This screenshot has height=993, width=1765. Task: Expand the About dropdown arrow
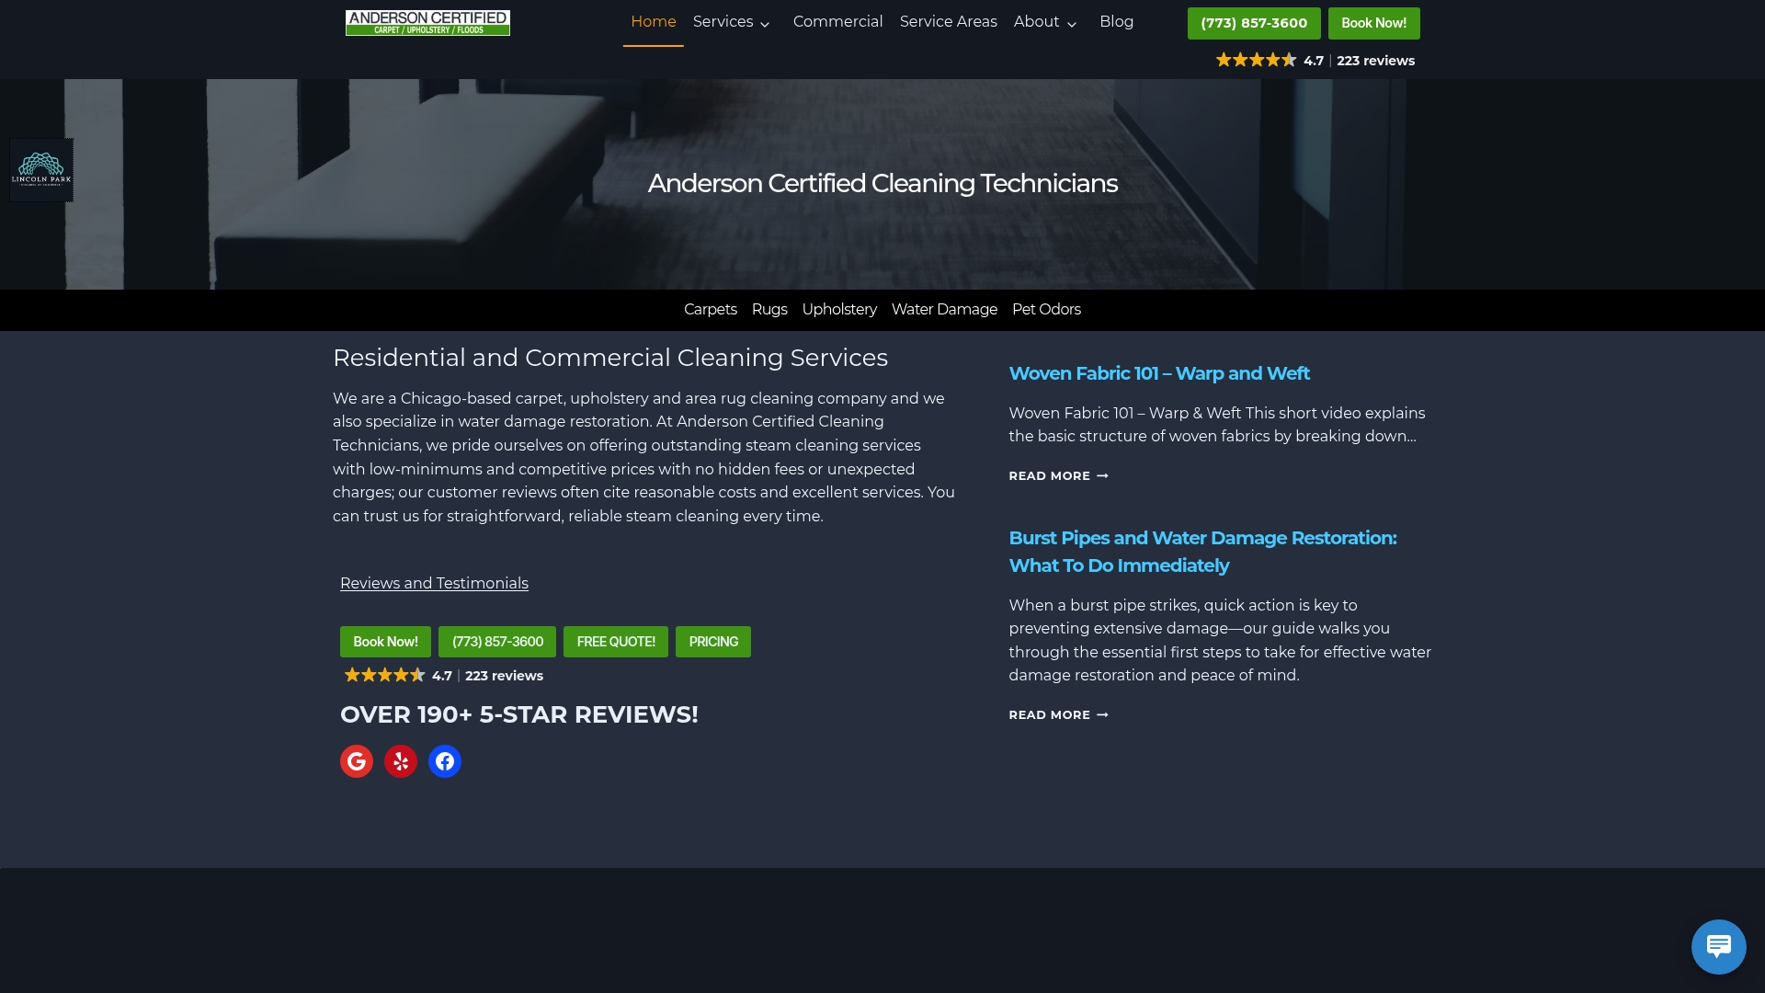tap(1072, 24)
